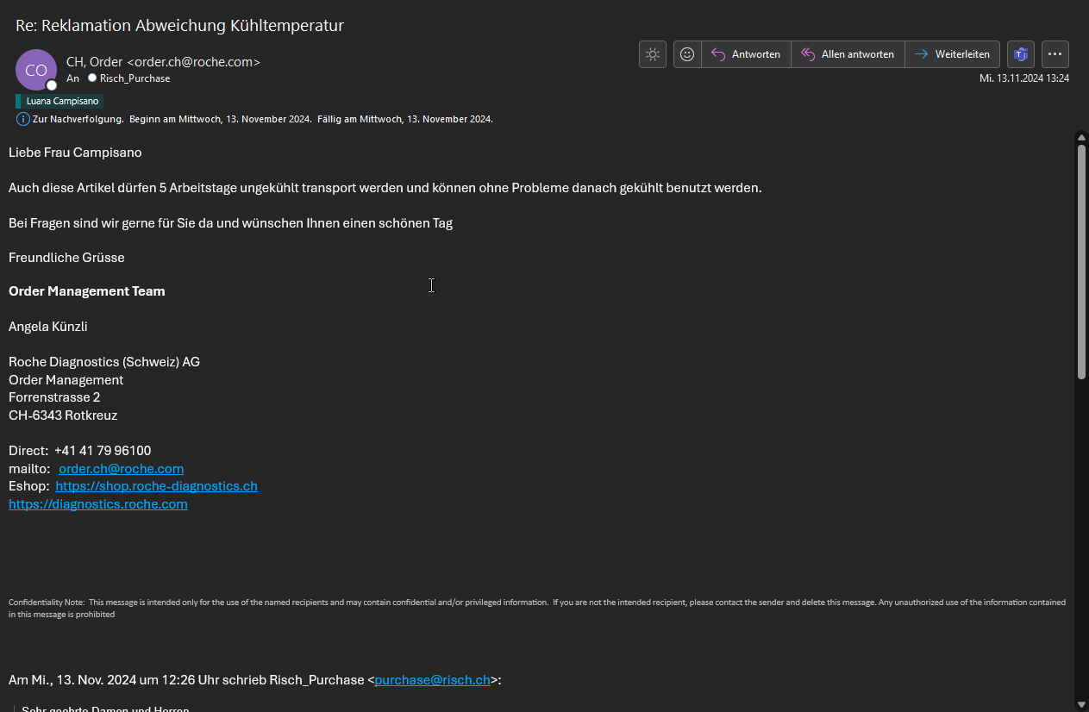Viewport: 1089px width, 712px height.
Task: Click the sender name CH, Order
Action: [95, 62]
